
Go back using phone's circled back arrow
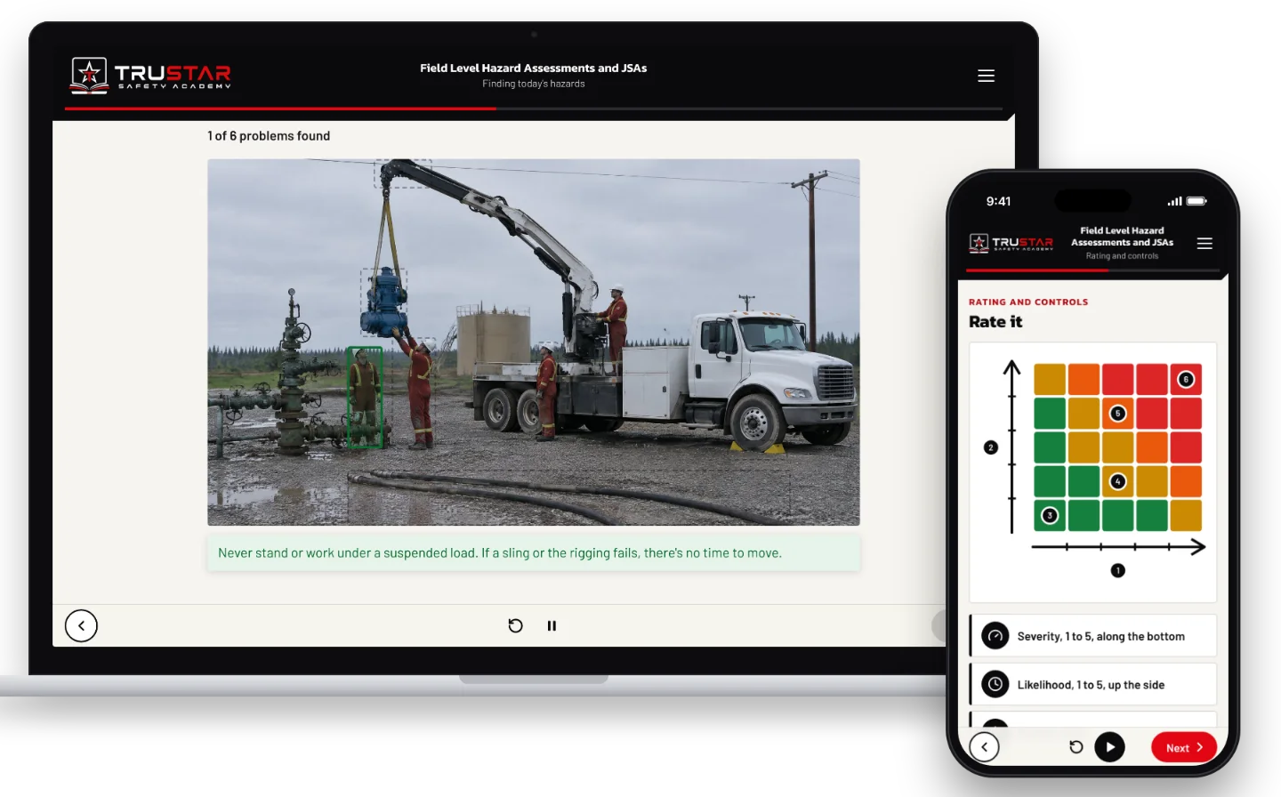click(984, 747)
